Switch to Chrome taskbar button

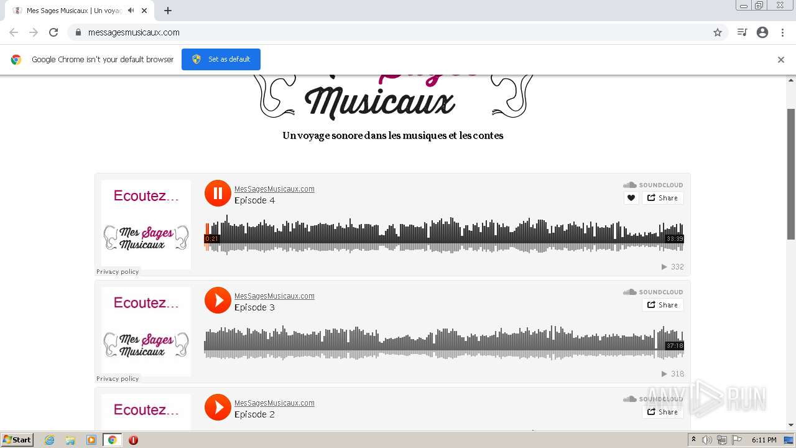pyautogui.click(x=113, y=440)
